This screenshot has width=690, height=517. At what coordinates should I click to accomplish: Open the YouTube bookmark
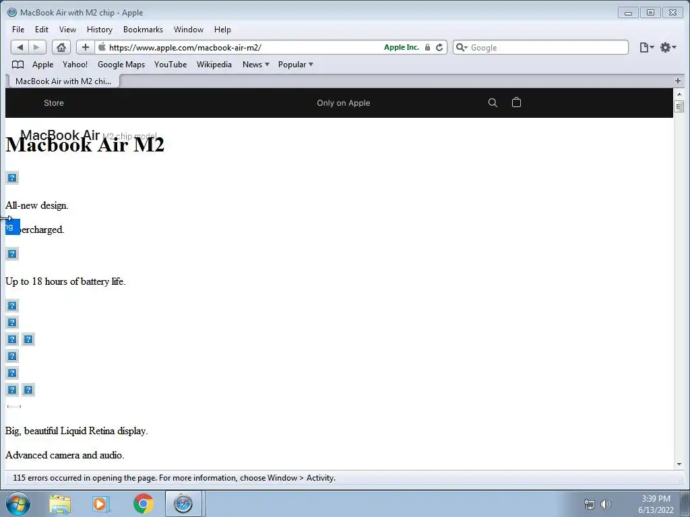point(170,65)
